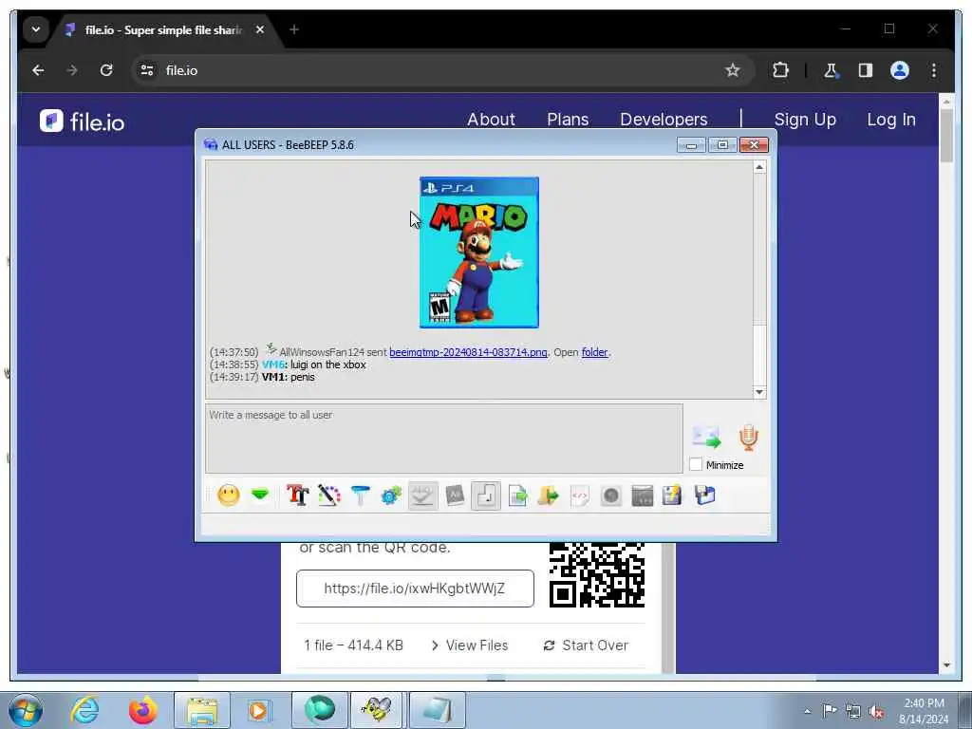Click the HTML code tag icon

coord(580,495)
